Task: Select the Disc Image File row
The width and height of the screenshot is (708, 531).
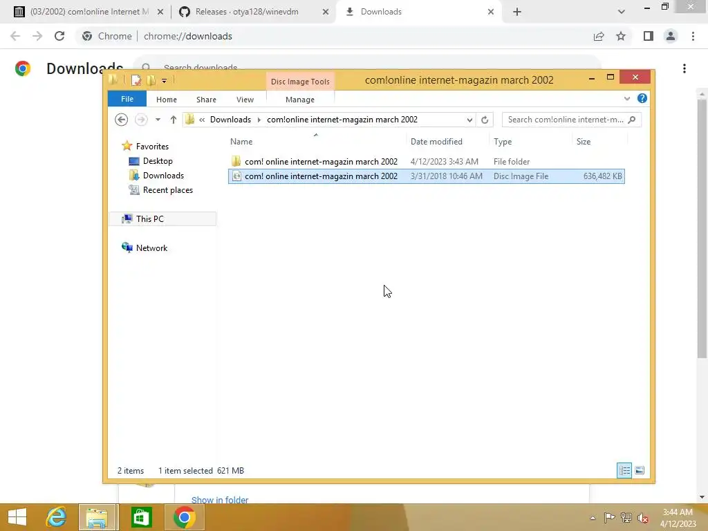Action: pos(426,176)
